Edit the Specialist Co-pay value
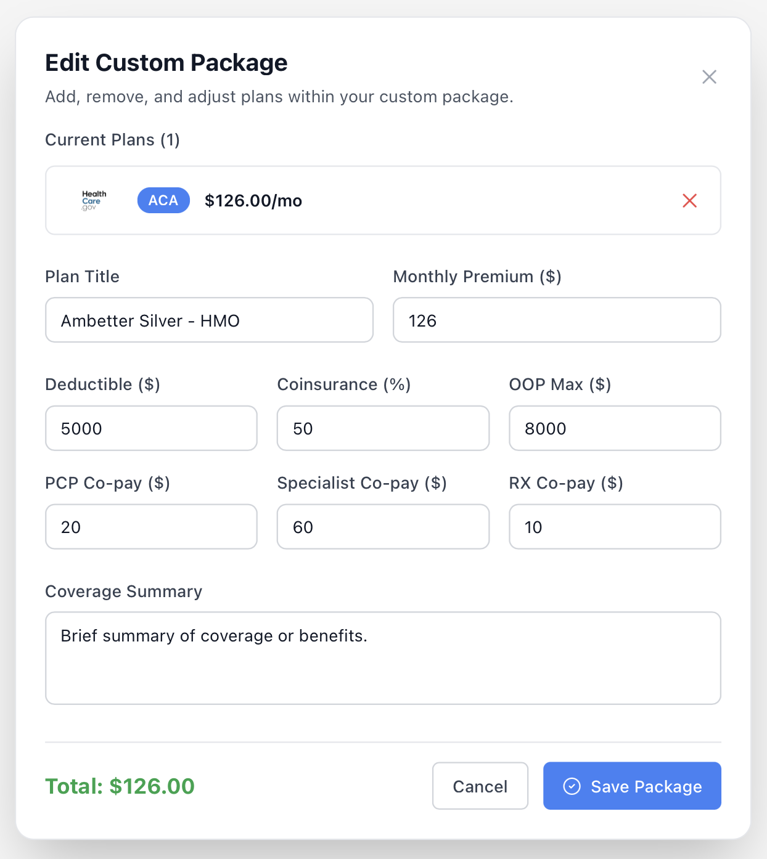Screen dimensions: 767x859 383,527
